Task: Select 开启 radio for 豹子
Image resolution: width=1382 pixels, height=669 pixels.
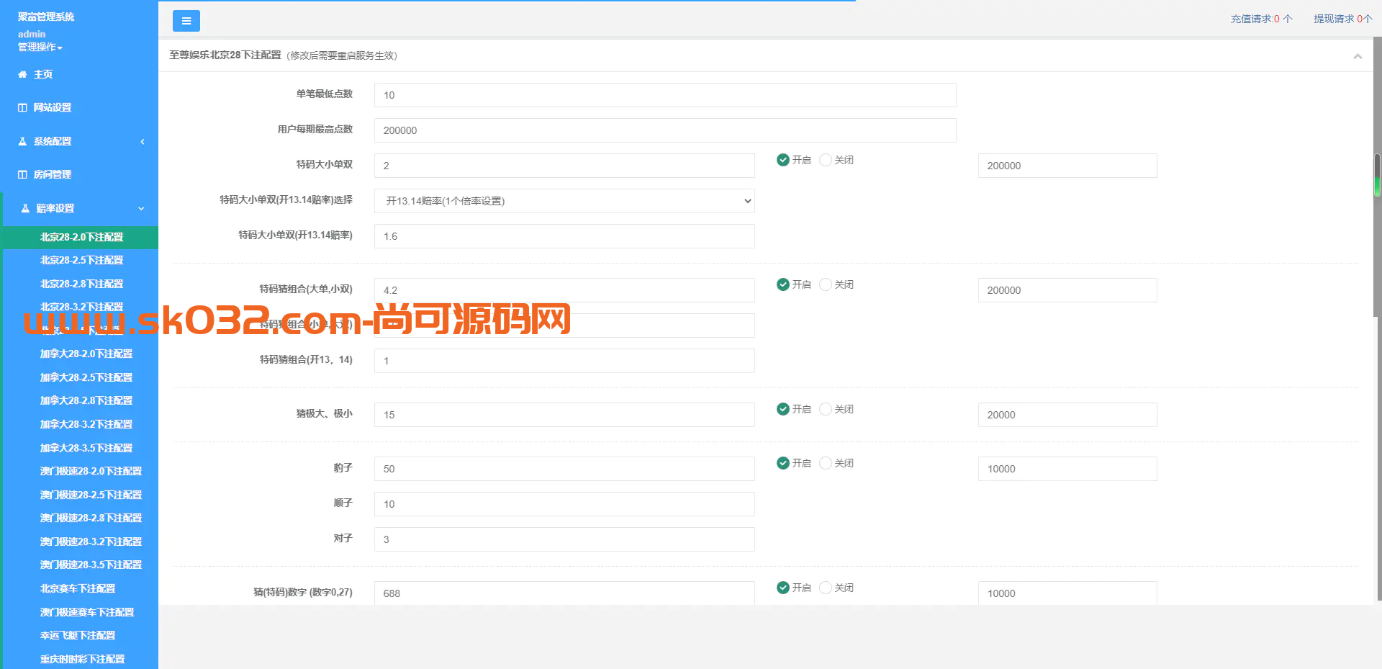Action: coord(783,463)
